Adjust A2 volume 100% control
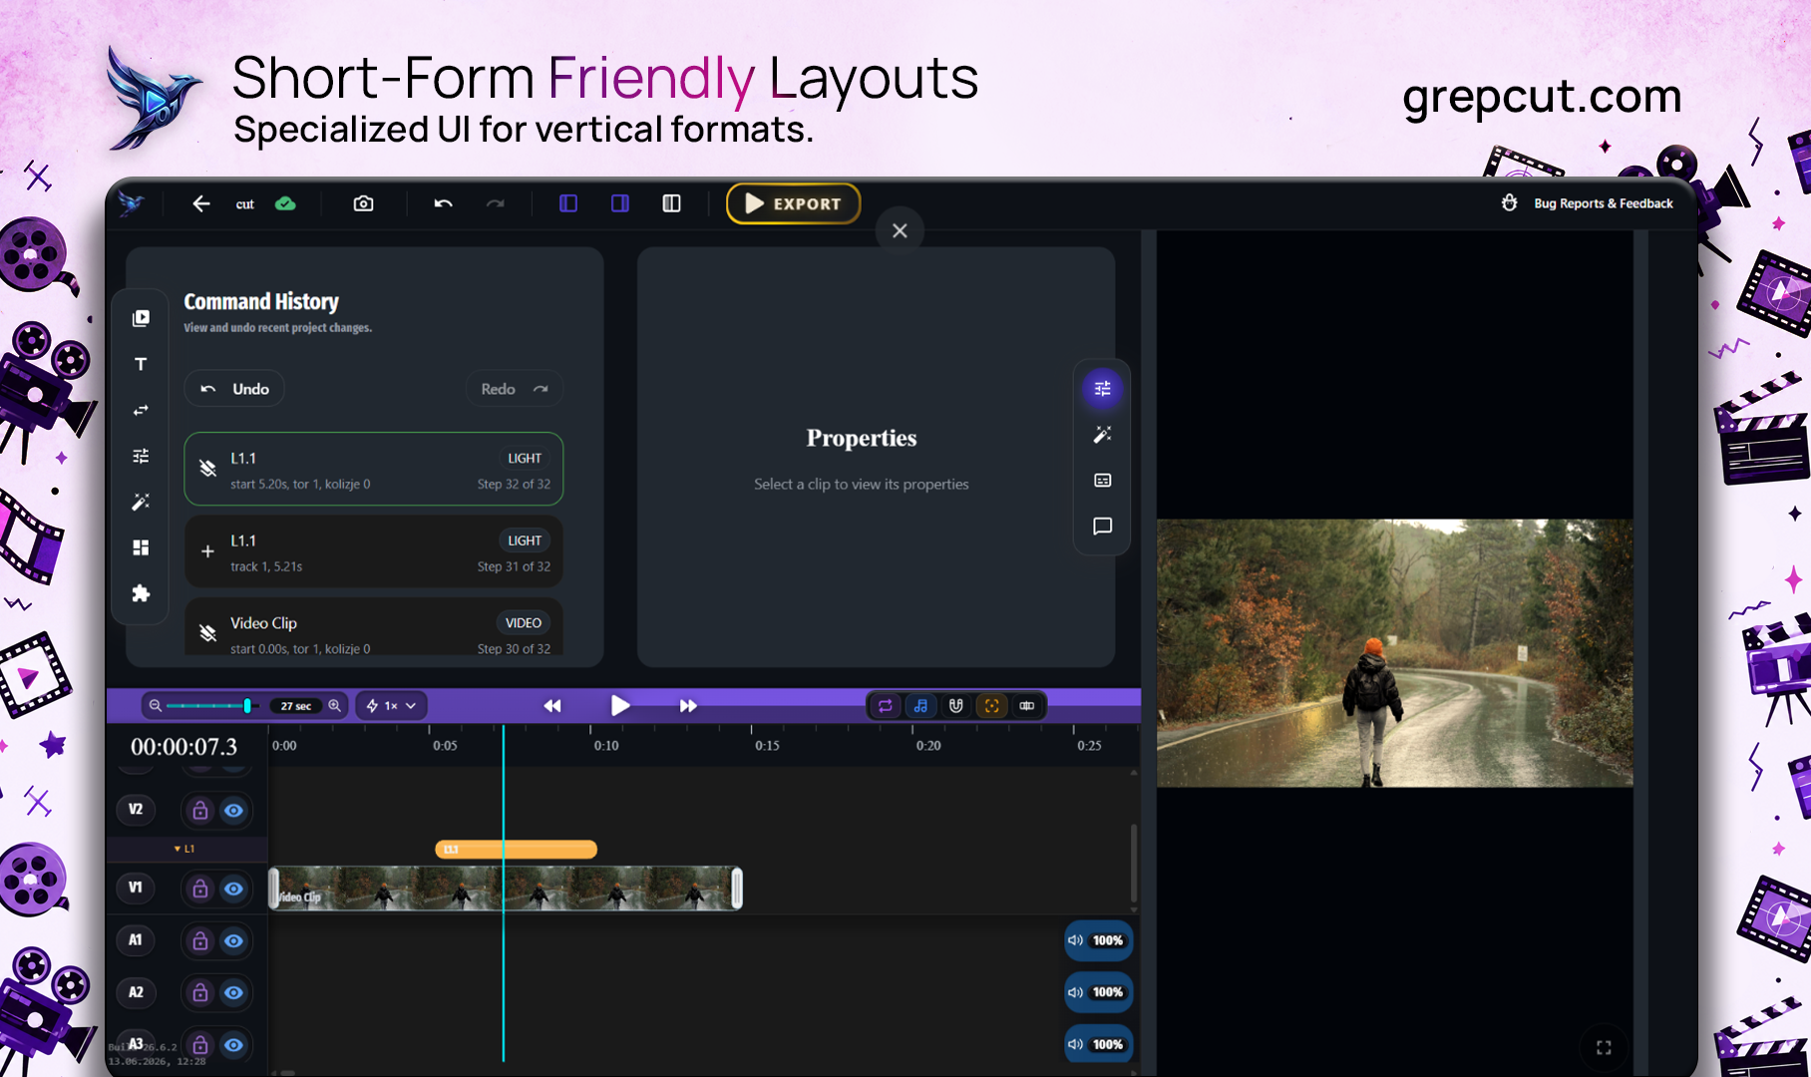The height and width of the screenshot is (1077, 1811). point(1098,992)
